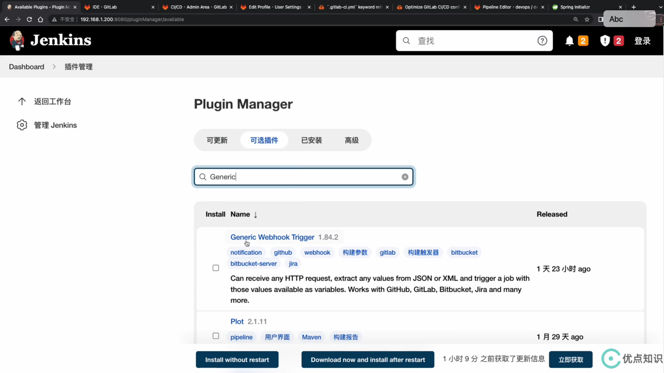This screenshot has height=373, width=664.
Task: Open a new browser tab
Action: 633,7
